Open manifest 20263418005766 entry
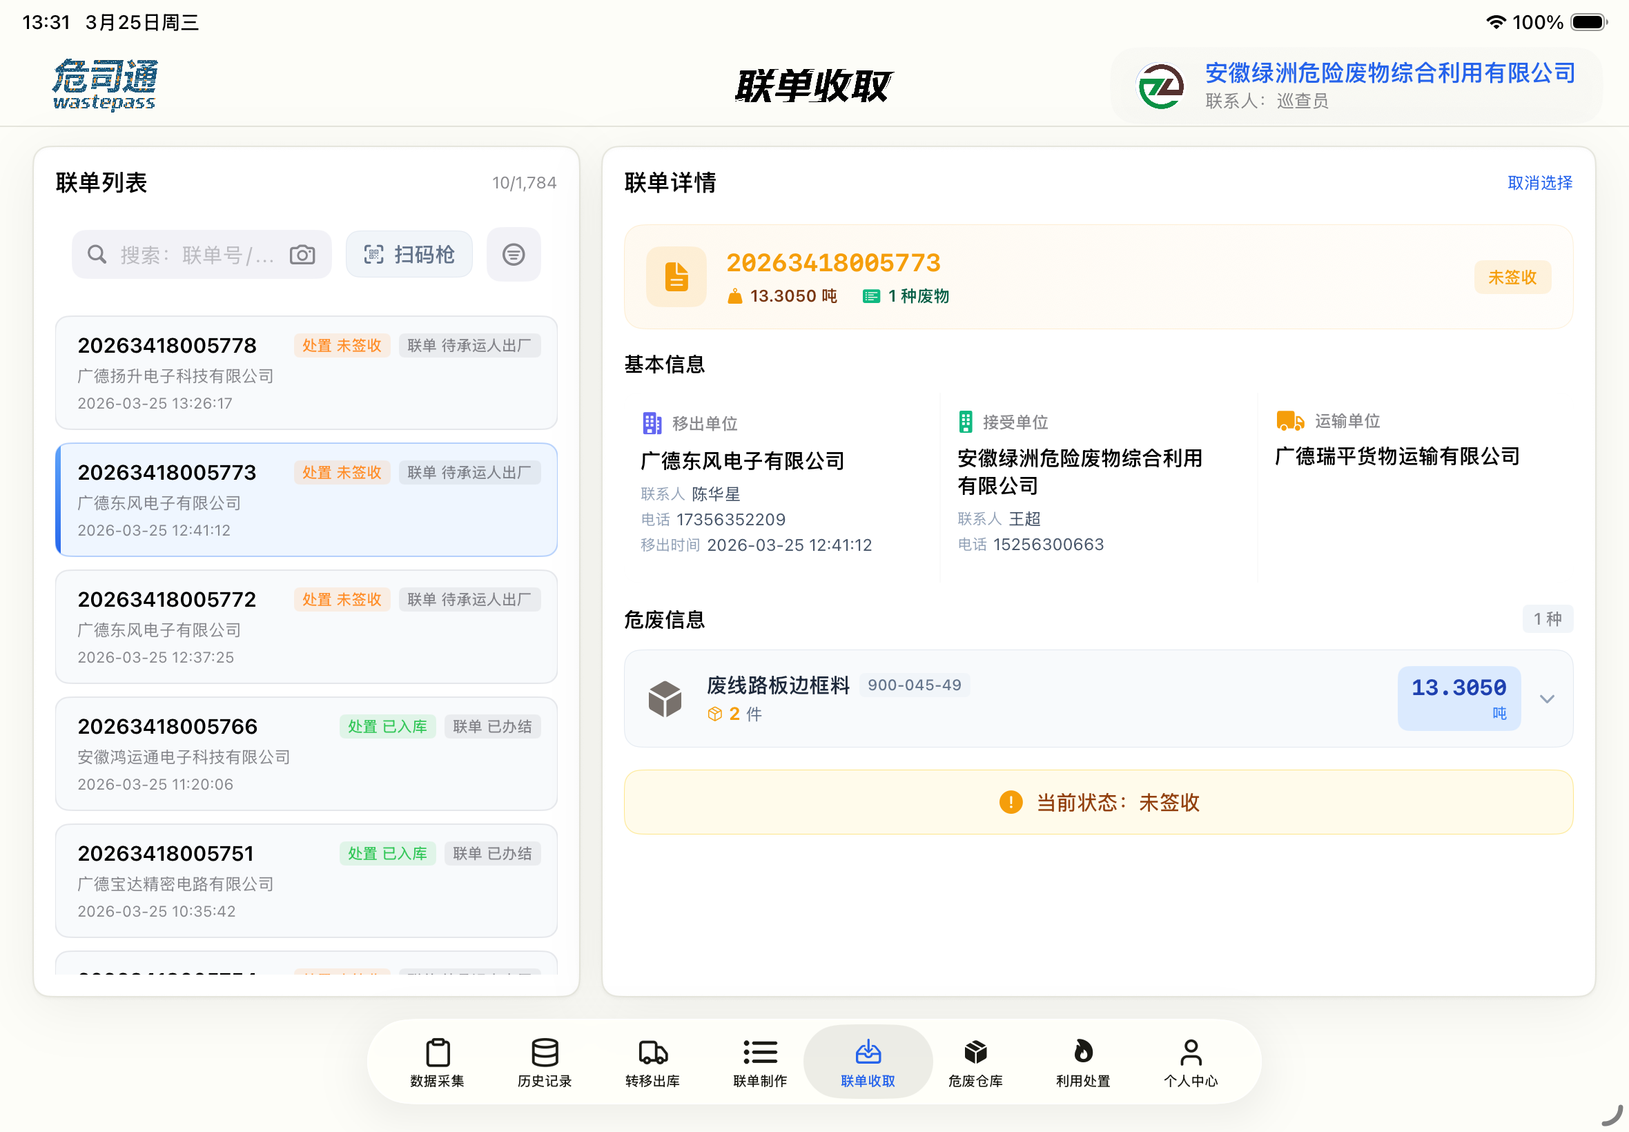This screenshot has height=1132, width=1629. point(306,754)
